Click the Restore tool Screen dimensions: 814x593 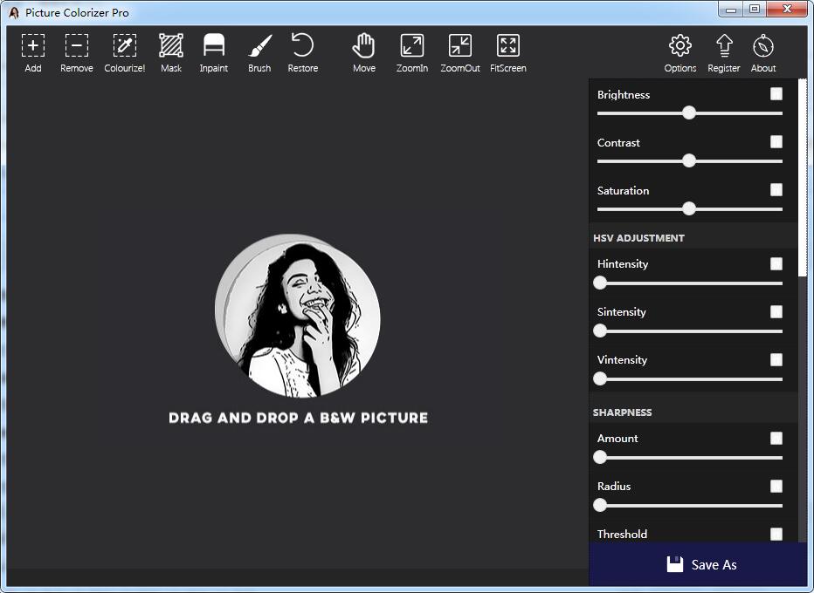click(x=302, y=51)
